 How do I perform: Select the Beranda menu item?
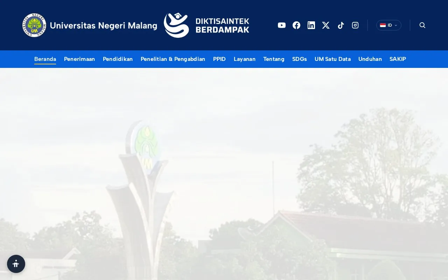tap(45, 59)
